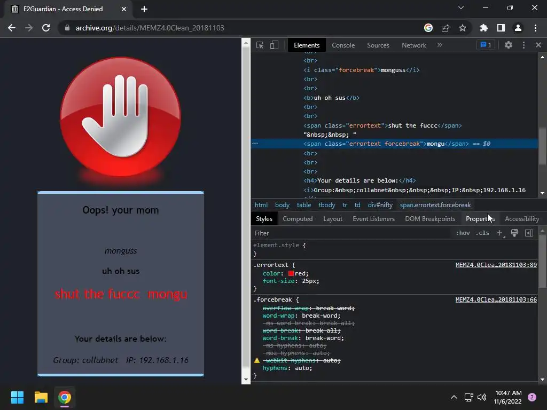Viewport: 547px width, 410px height.
Task: Close the DevTools panel
Action: (538, 45)
